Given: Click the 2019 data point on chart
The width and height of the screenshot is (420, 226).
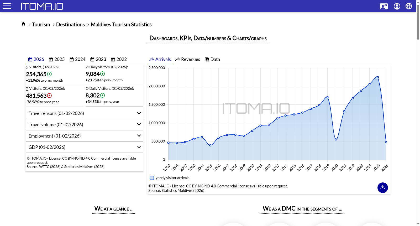Looking at the screenshot, I should point(328,97).
